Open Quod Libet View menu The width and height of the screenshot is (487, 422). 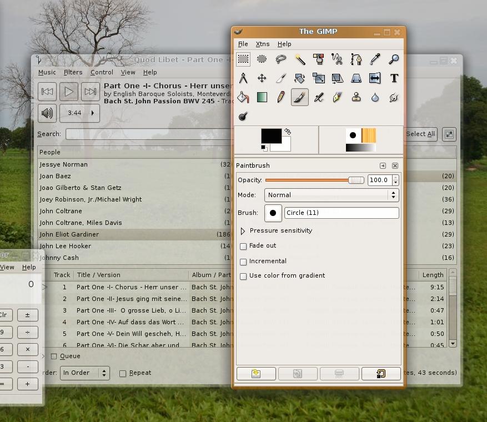128,72
